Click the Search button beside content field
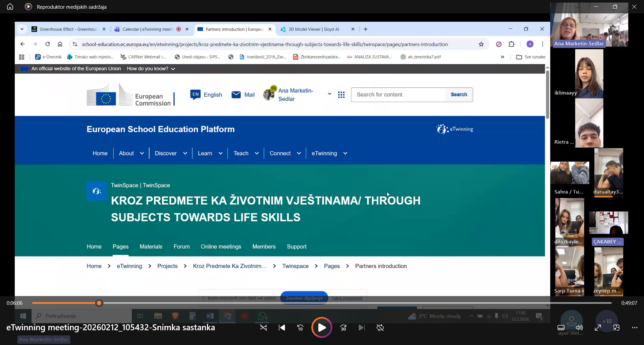The image size is (644, 345). pyautogui.click(x=459, y=95)
